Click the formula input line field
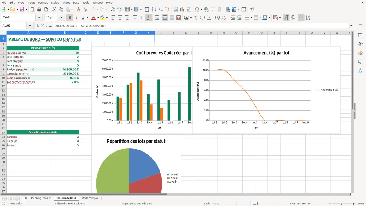The width and height of the screenshot is (366, 206). tap(201, 26)
